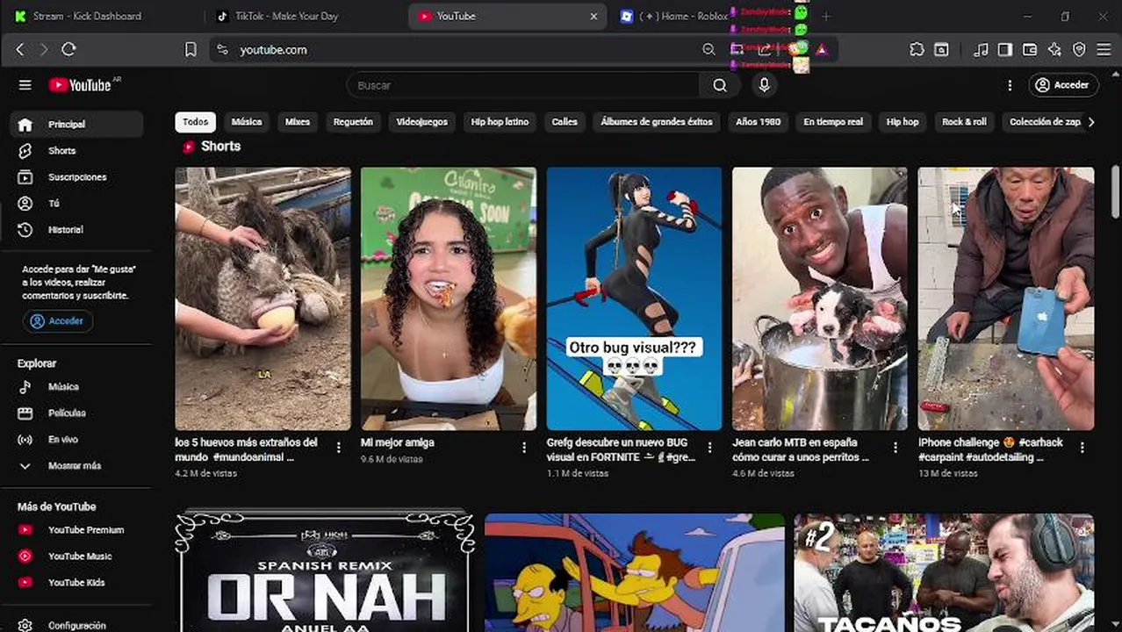1122x632 pixels.
Task: Open the browser AI sparkle assistant icon
Action: point(1054,50)
